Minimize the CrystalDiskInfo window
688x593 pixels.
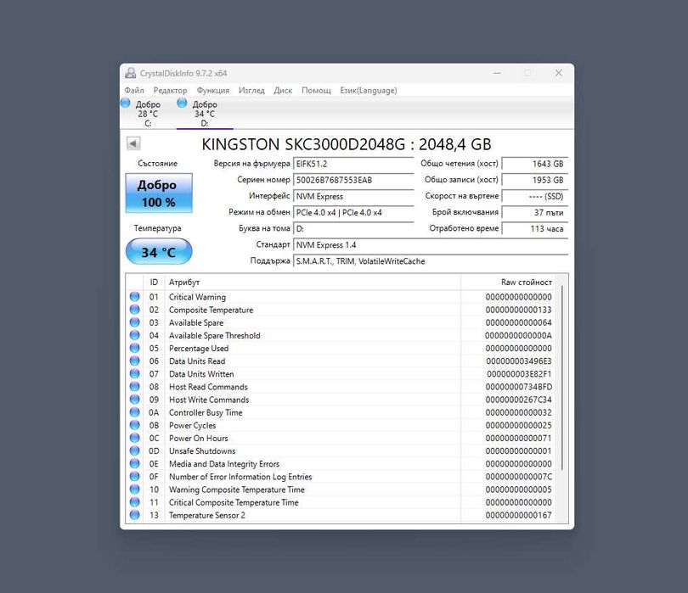pyautogui.click(x=497, y=73)
